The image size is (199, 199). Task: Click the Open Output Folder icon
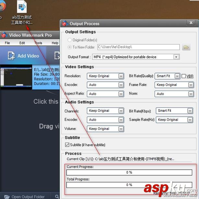click(x=7, y=197)
